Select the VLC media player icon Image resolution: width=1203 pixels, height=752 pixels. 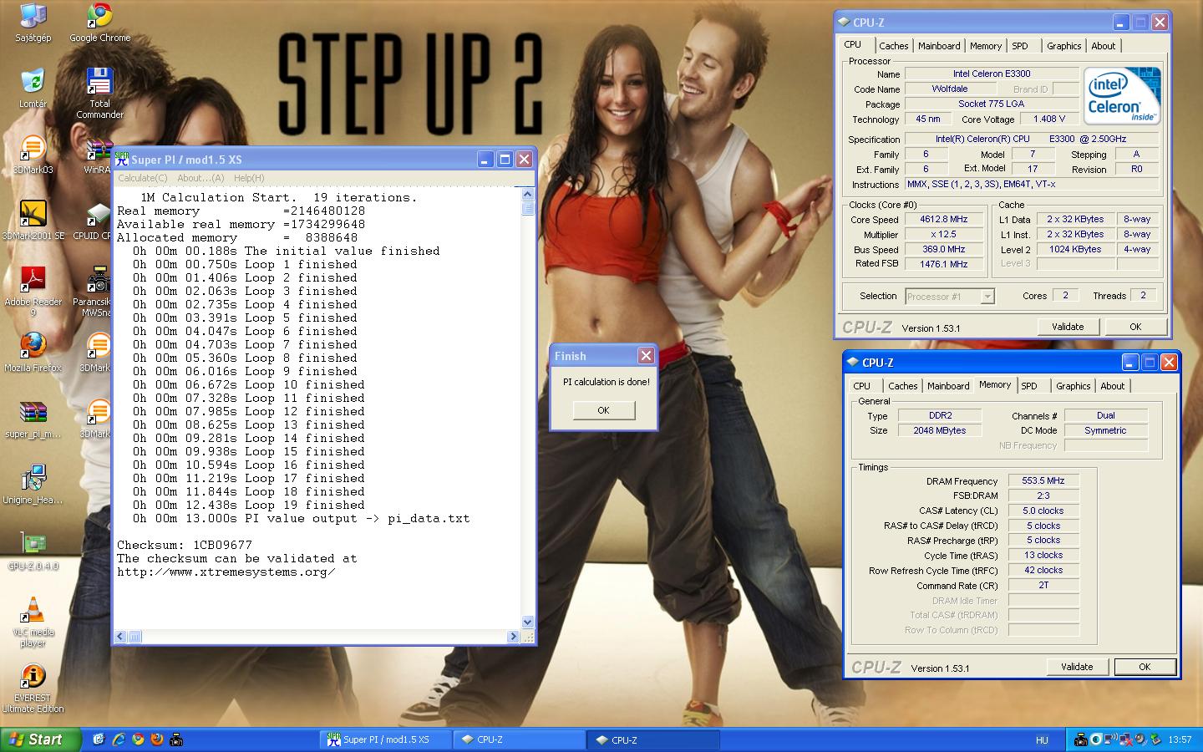click(x=33, y=622)
